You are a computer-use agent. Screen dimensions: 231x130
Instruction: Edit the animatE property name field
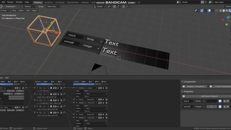click(x=188, y=107)
